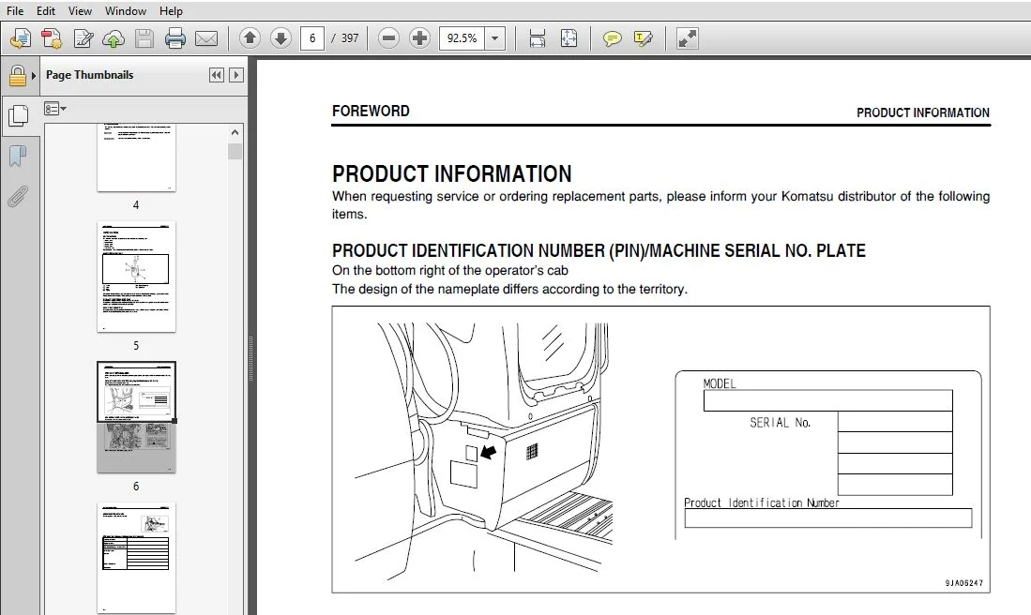The image size is (1031, 615).
Task: Click the thumbnail scrollbar up arrow
Action: pyautogui.click(x=235, y=133)
